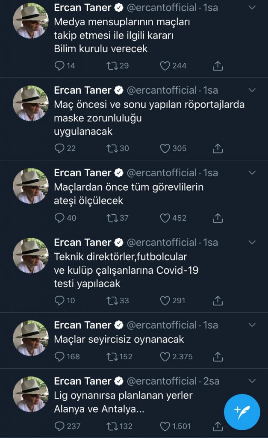This screenshot has width=268, height=438.
Task: Expand menu chevron on 'maske zorunluluğu' tweet
Action: pyautogui.click(x=252, y=90)
